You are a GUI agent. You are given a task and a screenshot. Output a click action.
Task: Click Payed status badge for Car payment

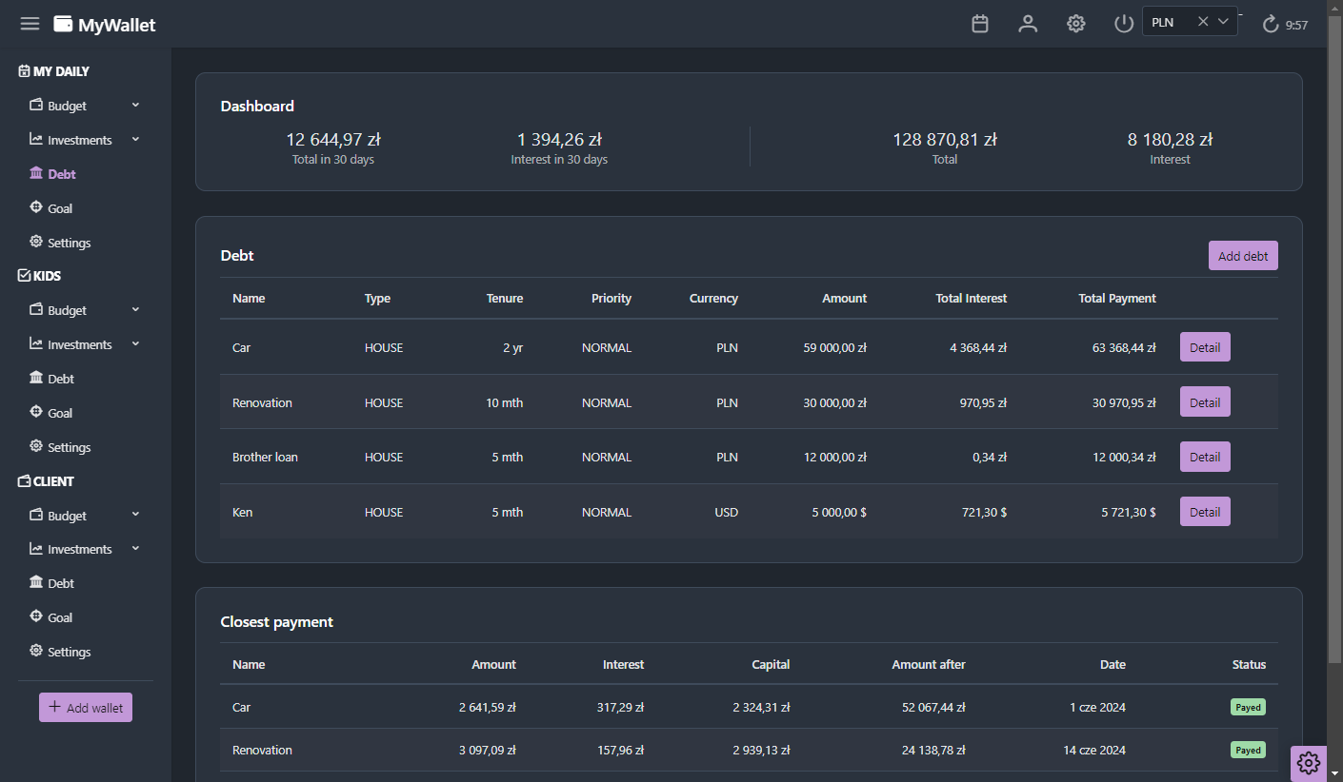[x=1248, y=708]
